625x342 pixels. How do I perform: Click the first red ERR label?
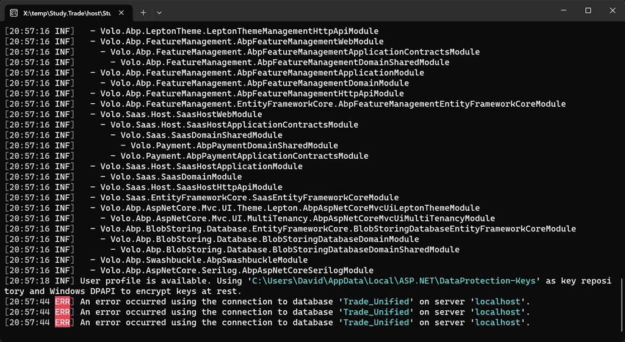click(x=62, y=301)
